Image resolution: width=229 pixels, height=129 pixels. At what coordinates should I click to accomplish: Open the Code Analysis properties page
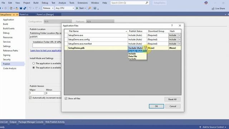[x=10, y=68]
